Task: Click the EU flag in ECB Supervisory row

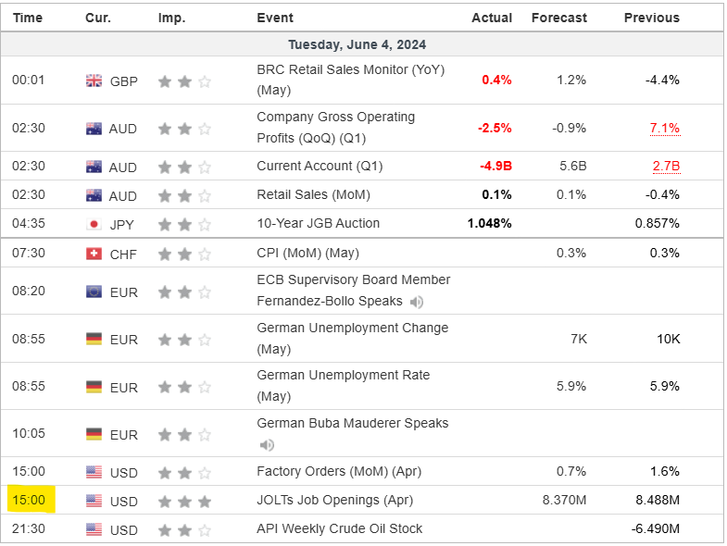Action: pyautogui.click(x=94, y=292)
